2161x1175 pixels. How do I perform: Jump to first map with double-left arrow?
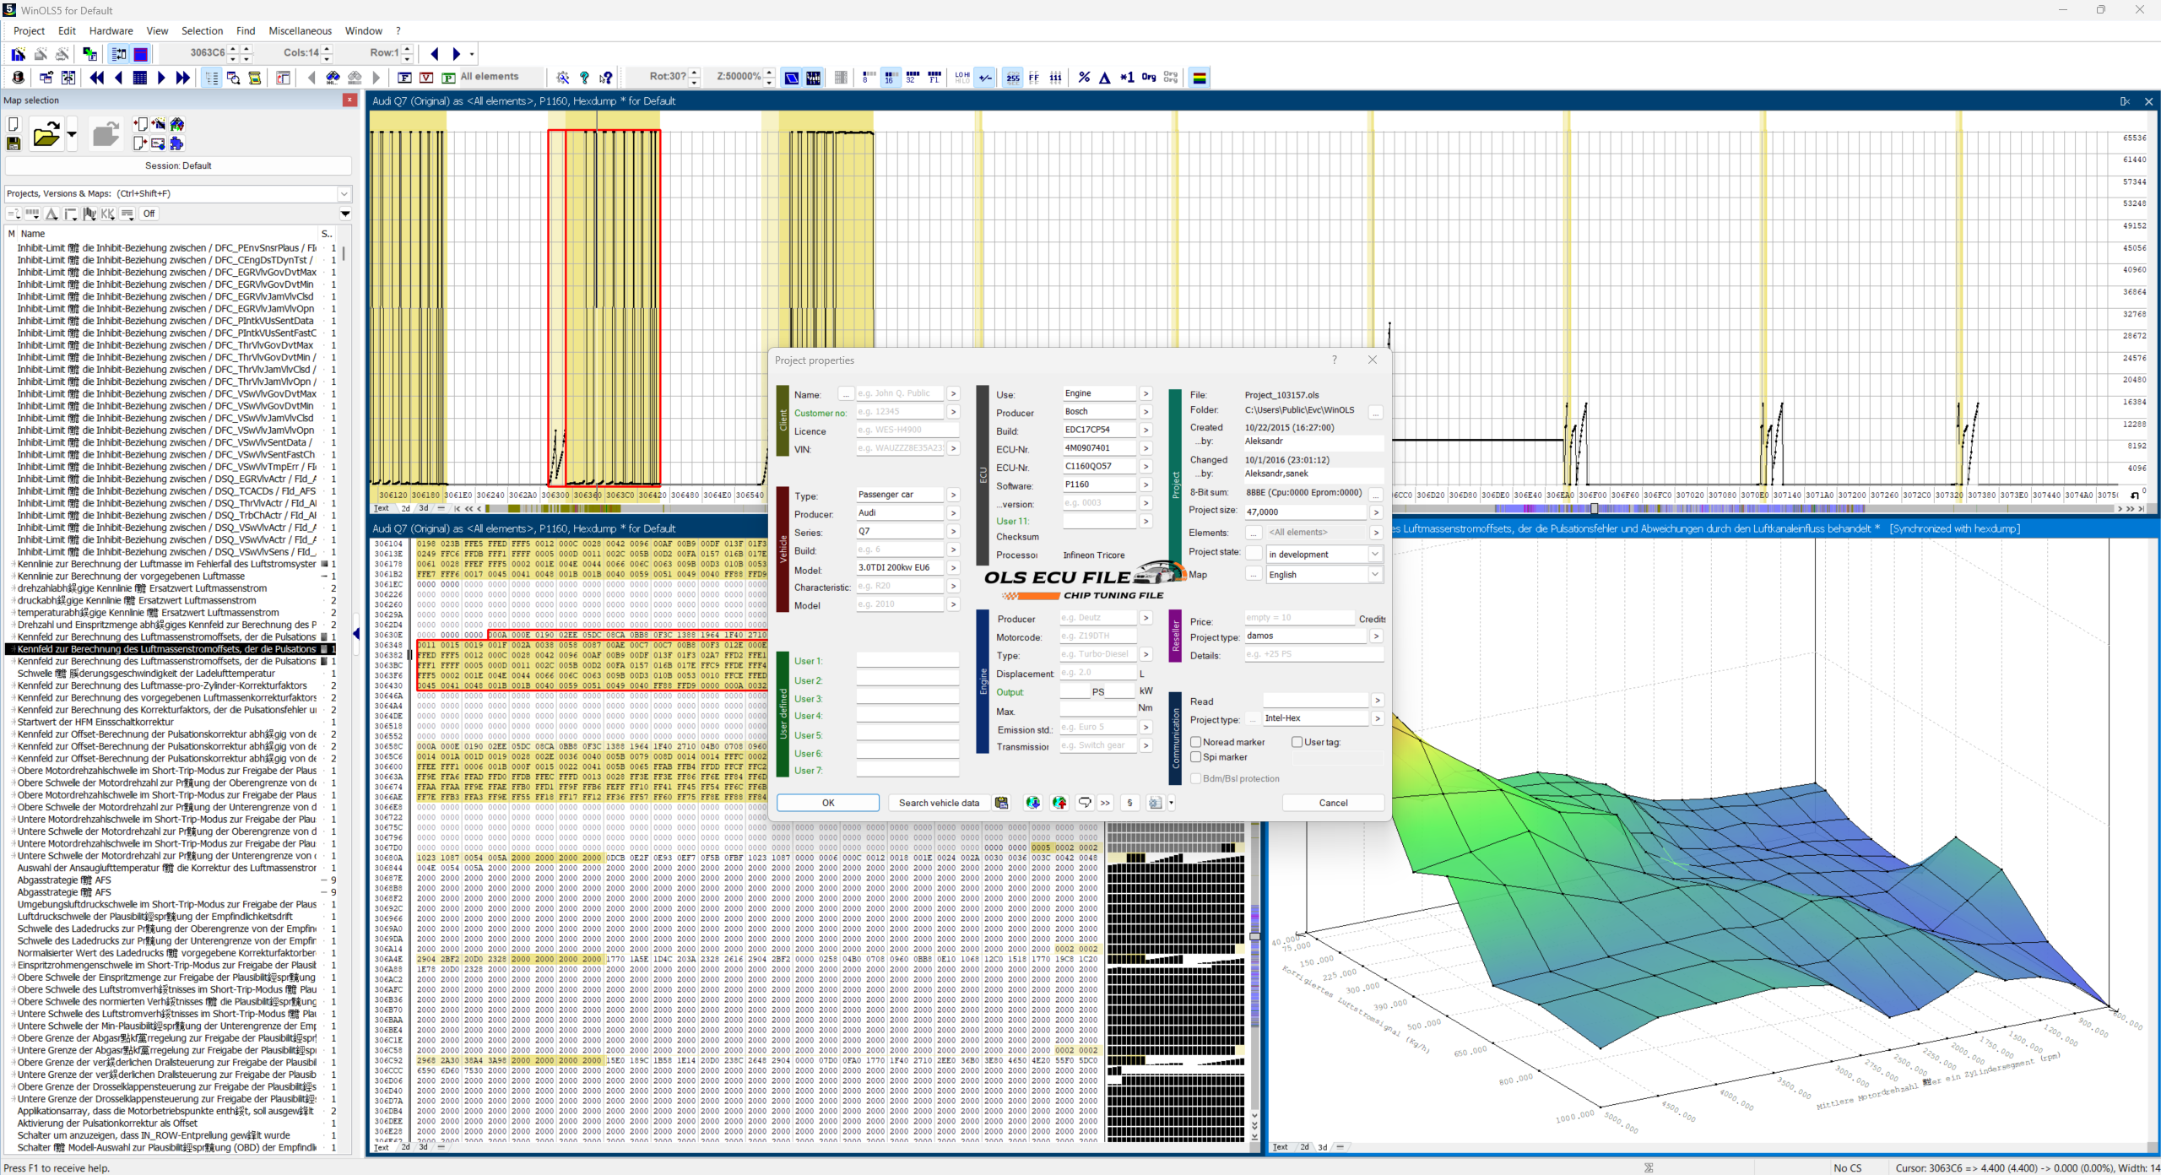[x=97, y=78]
